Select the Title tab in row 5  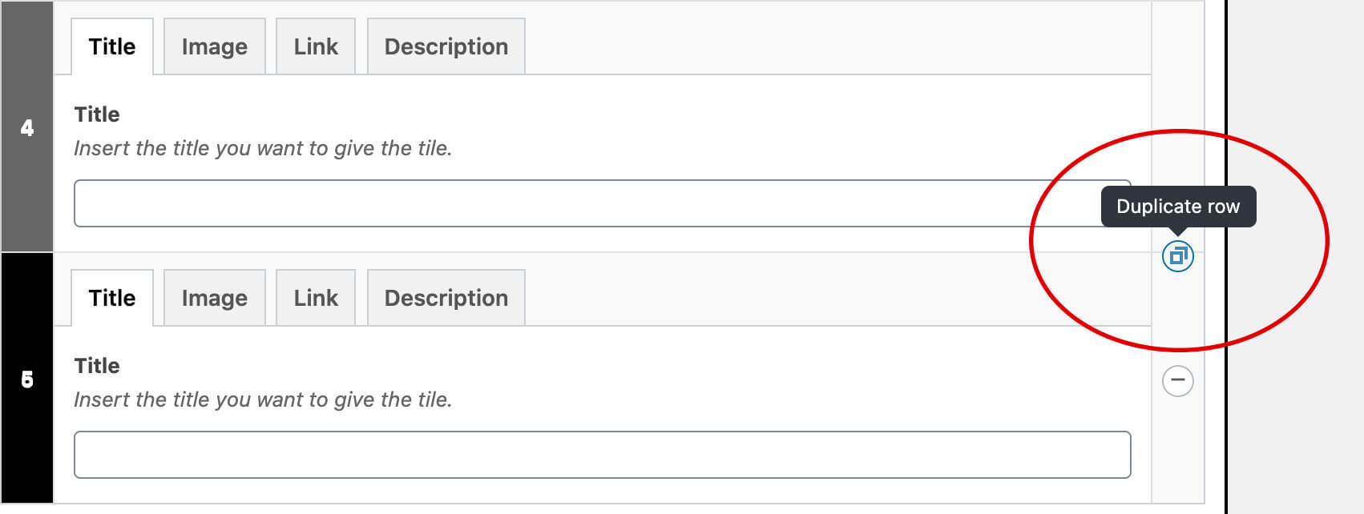tap(112, 298)
